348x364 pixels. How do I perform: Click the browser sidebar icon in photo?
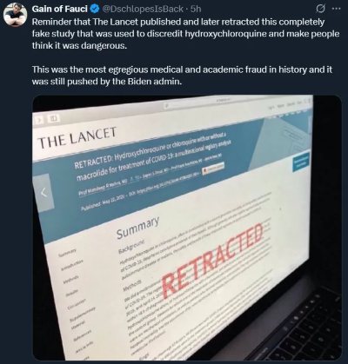pos(54,118)
